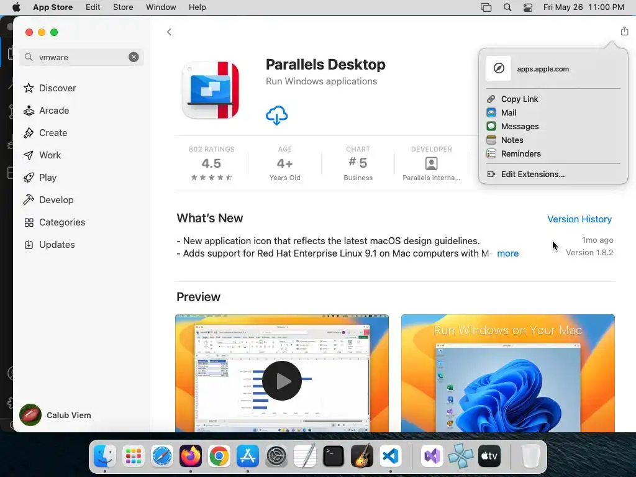This screenshot has height=477, width=636.
Task: Open the Run Windows on Your Mac screenshot
Action: pyautogui.click(x=508, y=373)
